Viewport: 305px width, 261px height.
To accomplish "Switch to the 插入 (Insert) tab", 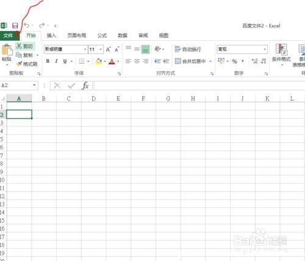I will coord(51,36).
